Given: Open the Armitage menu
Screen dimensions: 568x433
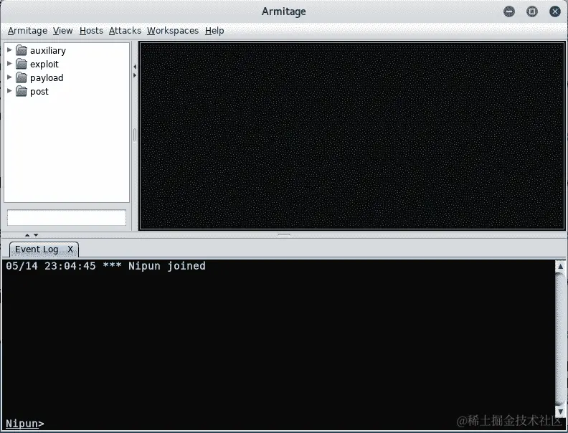Looking at the screenshot, I should click(27, 31).
